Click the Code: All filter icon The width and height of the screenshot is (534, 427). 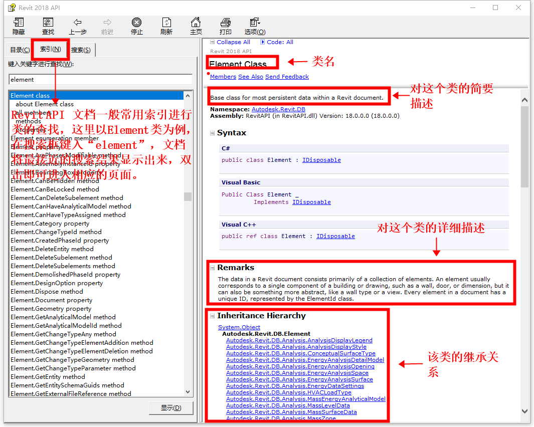coord(262,42)
